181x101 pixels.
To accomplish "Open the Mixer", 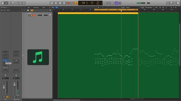I will pos(20,3).
